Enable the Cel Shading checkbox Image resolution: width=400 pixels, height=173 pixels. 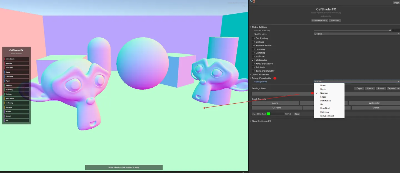click(253, 38)
